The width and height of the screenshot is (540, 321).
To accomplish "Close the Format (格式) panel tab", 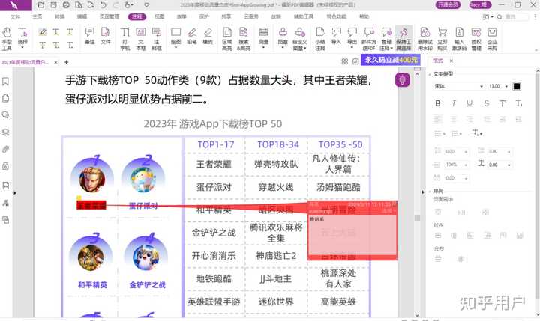I will coord(451,61).
